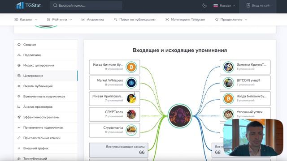Select Внешний трафик in the sidebar
Screen dimensions: 287x161
46,148
